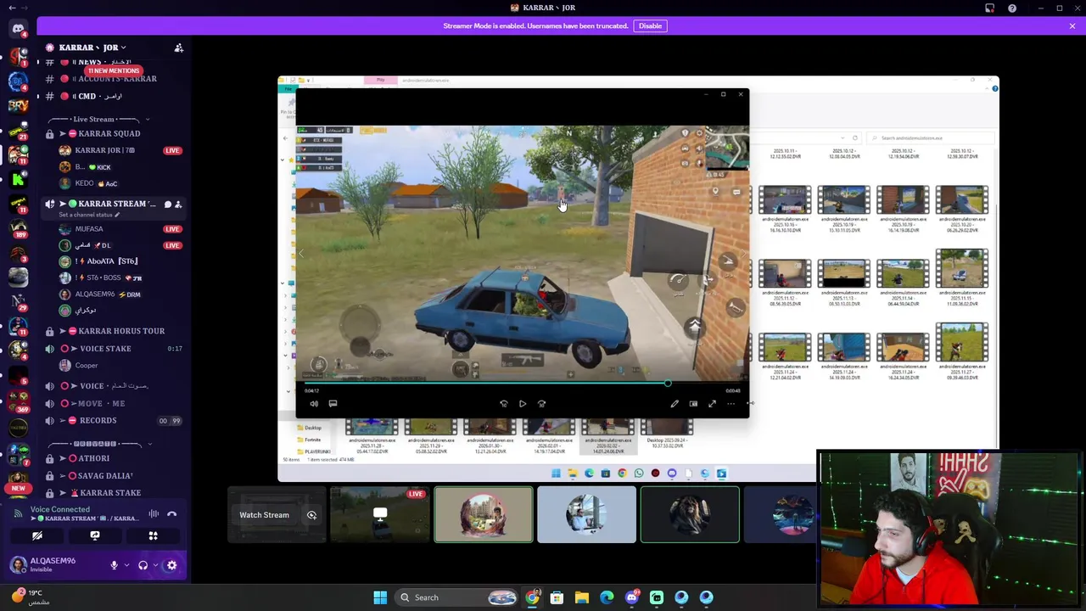Share your screen icon
Screen dimensions: 1086x611
95,535
